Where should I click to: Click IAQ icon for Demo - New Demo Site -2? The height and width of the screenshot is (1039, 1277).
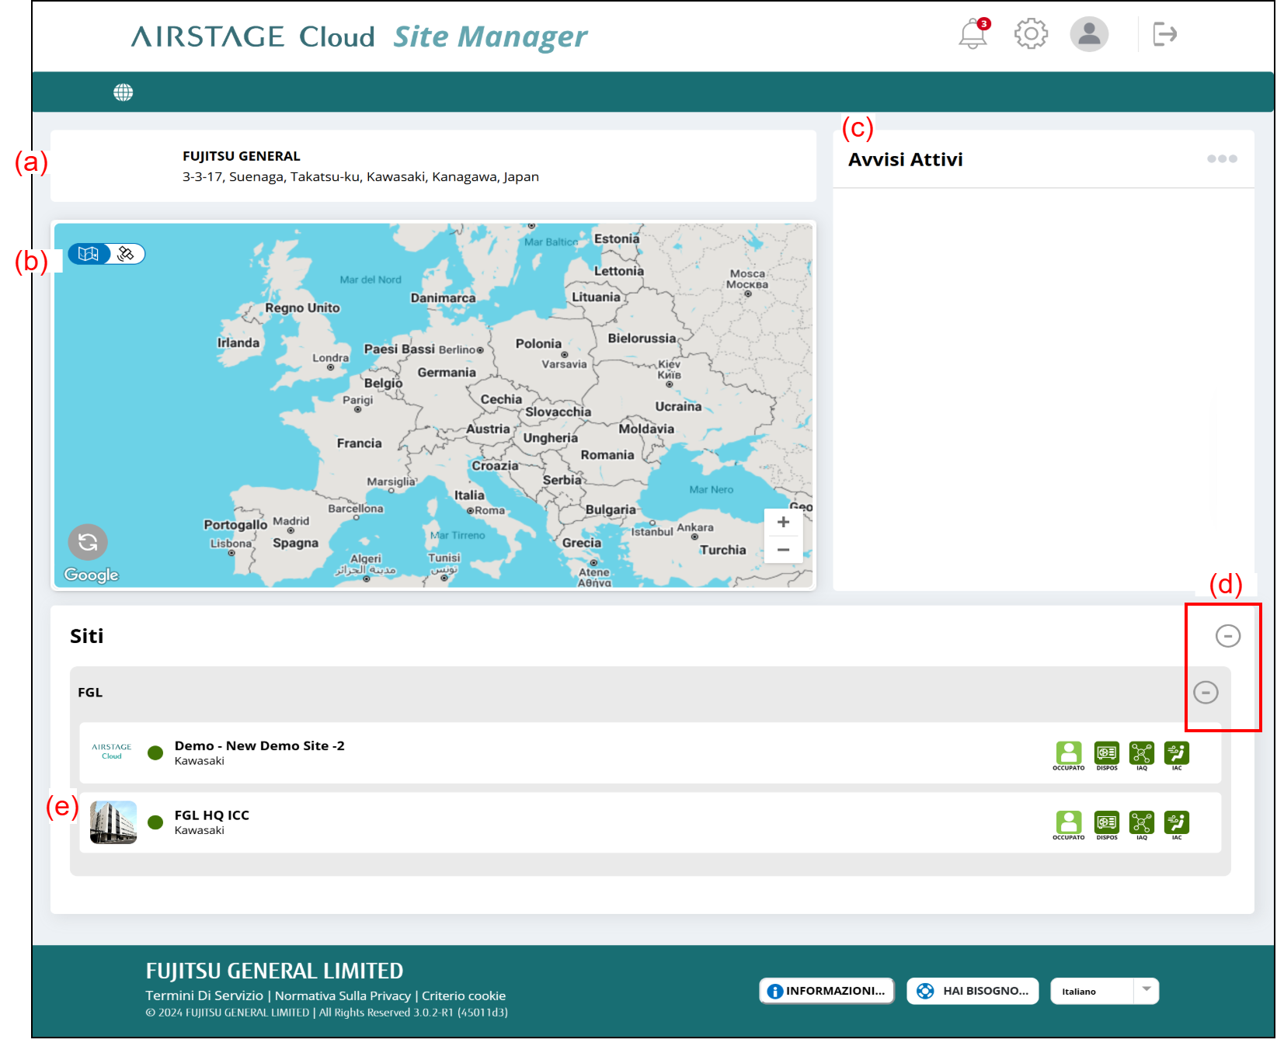(x=1141, y=753)
